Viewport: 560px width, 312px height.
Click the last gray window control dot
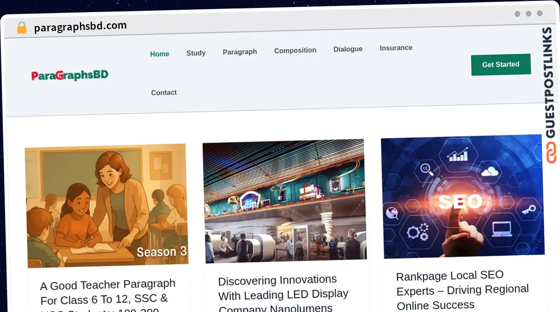pos(539,14)
